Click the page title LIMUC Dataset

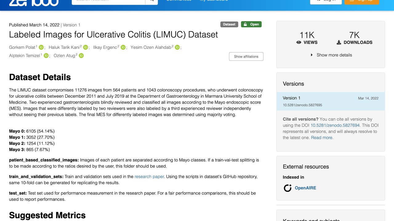114,34
